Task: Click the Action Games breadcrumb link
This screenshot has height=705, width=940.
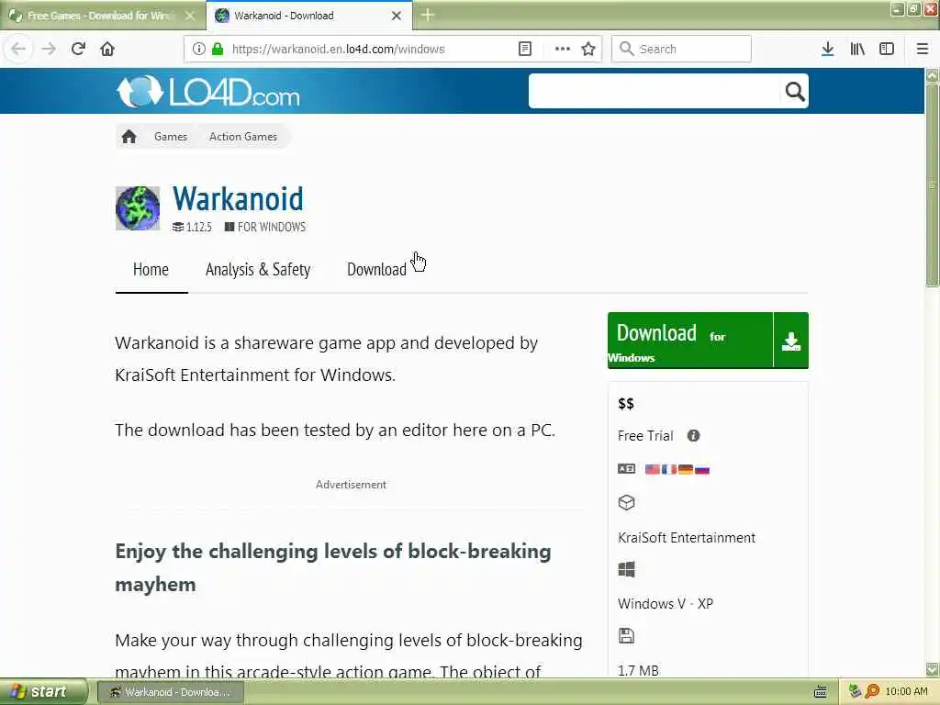Action: [243, 137]
